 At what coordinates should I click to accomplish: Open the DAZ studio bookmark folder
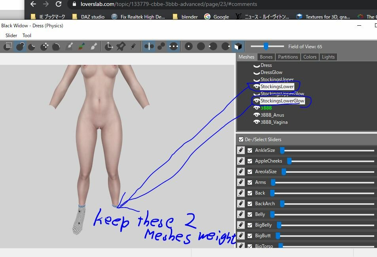tap(88, 17)
